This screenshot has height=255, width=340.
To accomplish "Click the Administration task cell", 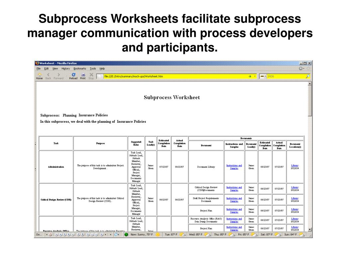I will point(56,167).
